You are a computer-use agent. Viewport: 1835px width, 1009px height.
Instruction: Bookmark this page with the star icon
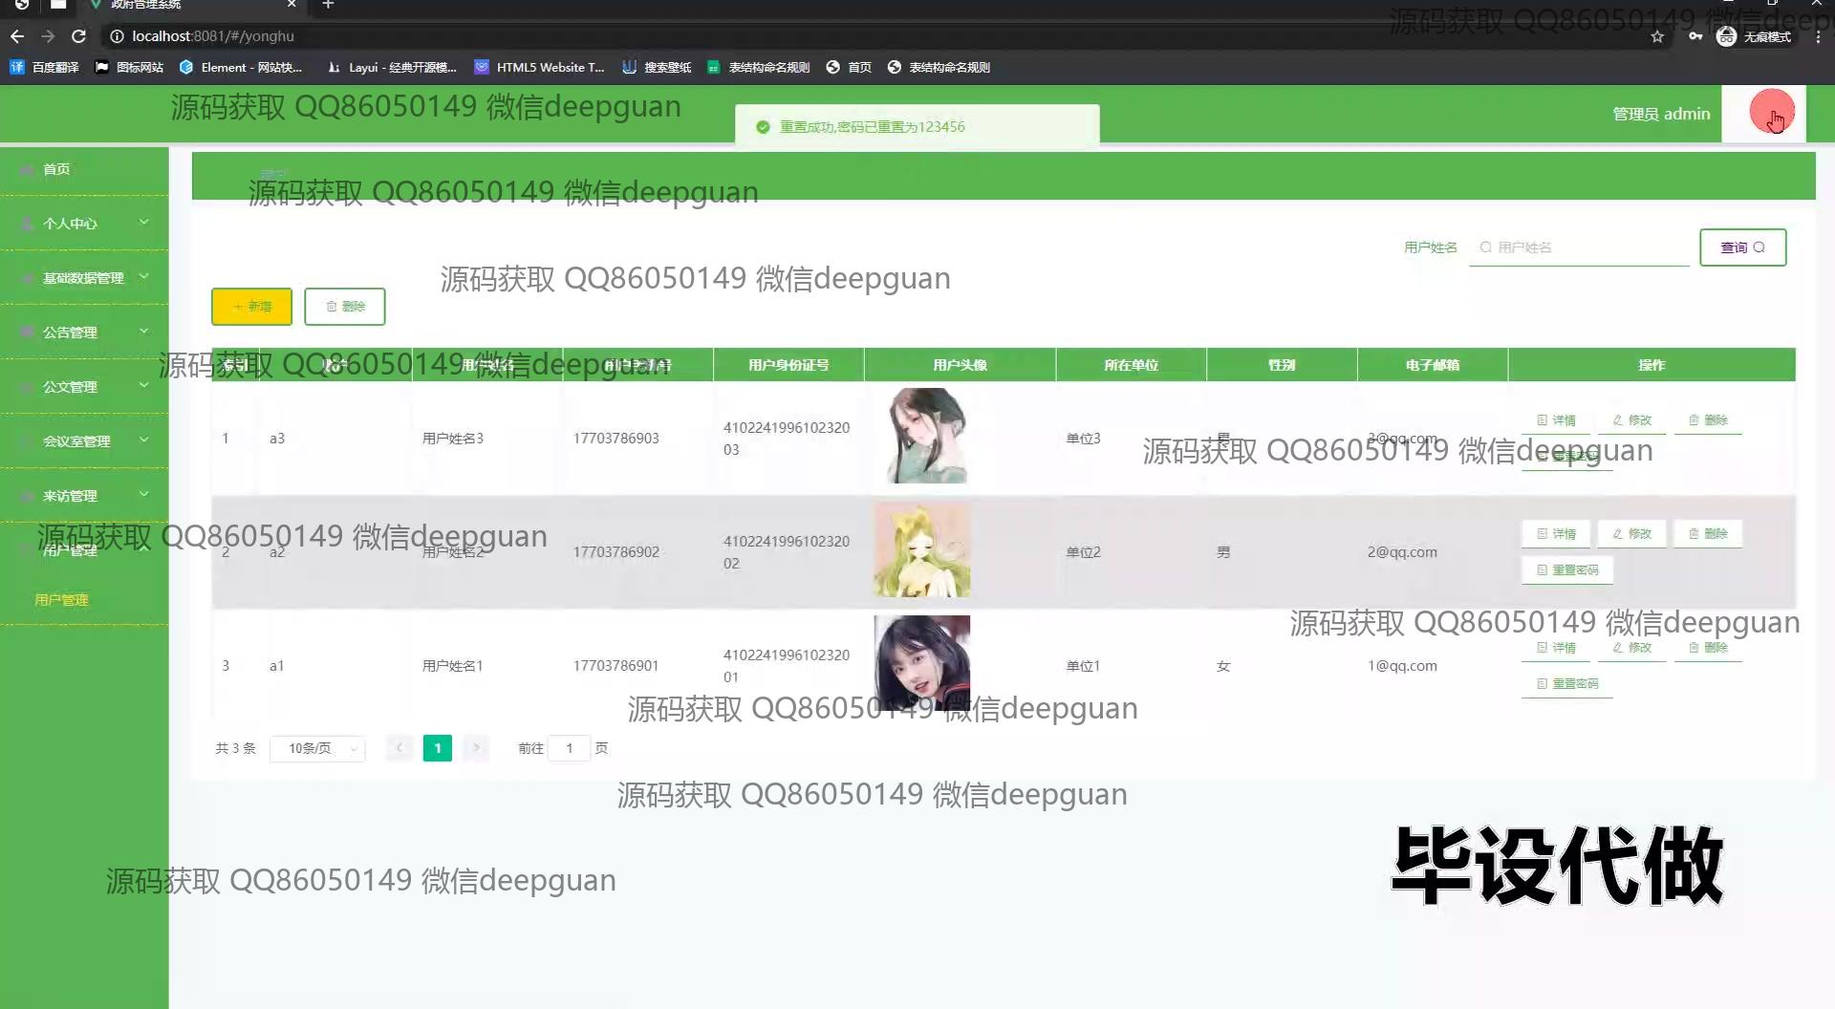coord(1657,36)
